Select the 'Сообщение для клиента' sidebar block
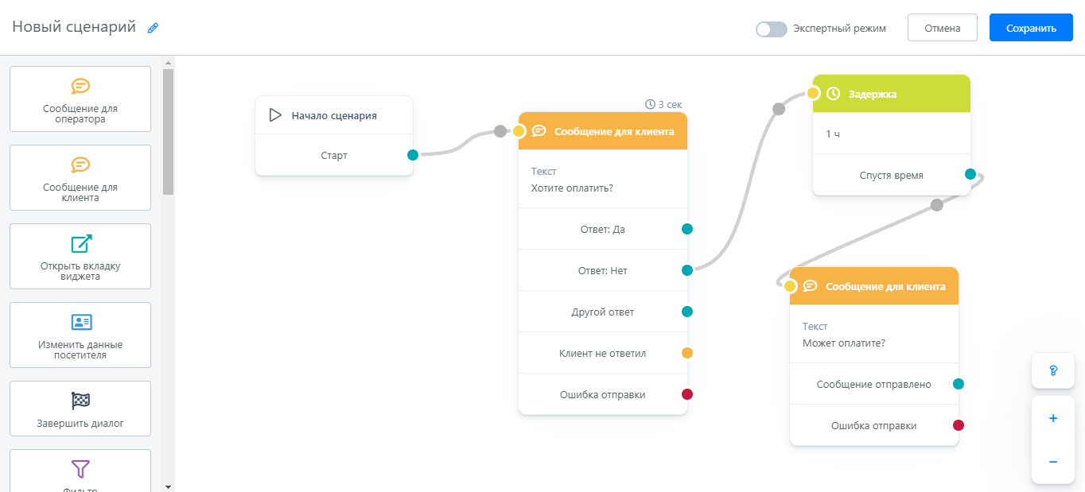 pos(80,177)
